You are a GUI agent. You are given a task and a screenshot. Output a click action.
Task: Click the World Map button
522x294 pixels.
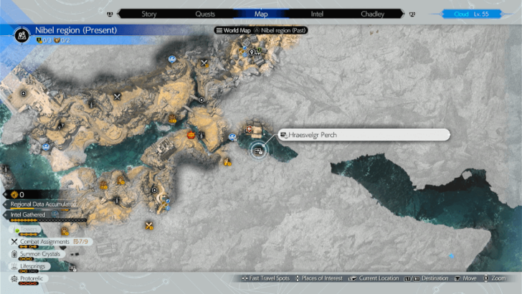[x=232, y=30]
